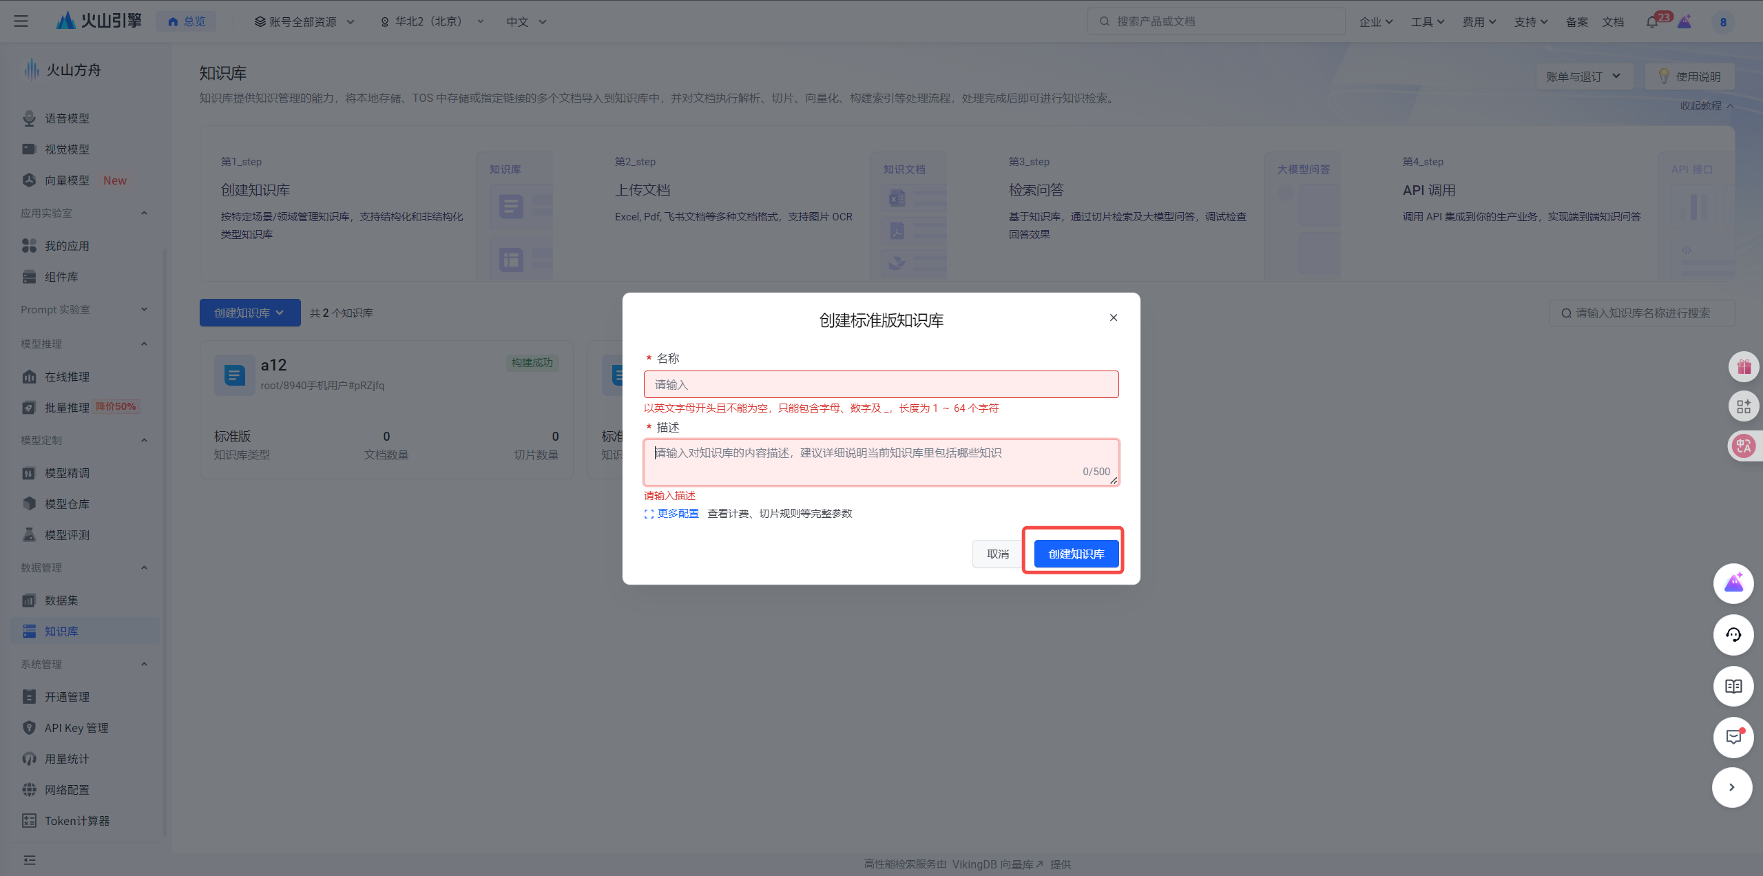The width and height of the screenshot is (1763, 876).
Task: Collapse the sidebar with bottom icon
Action: [x=29, y=859]
